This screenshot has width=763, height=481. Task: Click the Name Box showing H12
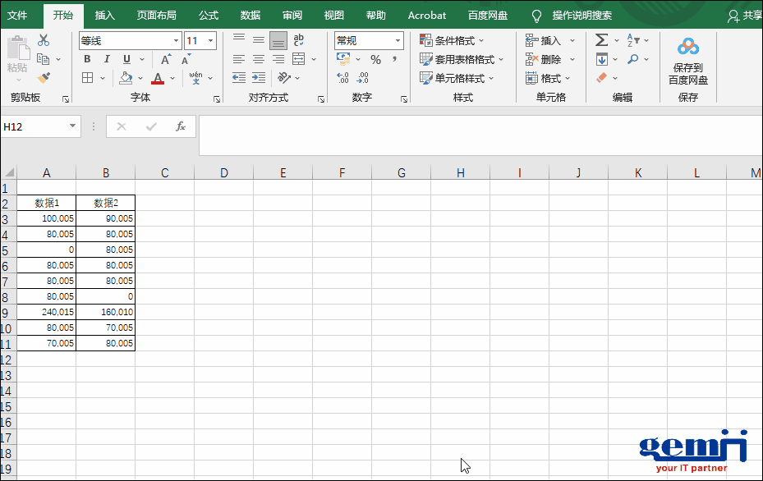(x=33, y=126)
